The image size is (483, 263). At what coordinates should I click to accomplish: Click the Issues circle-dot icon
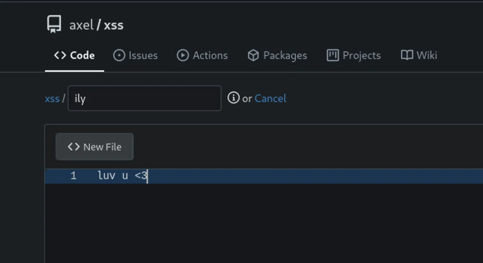coord(119,56)
